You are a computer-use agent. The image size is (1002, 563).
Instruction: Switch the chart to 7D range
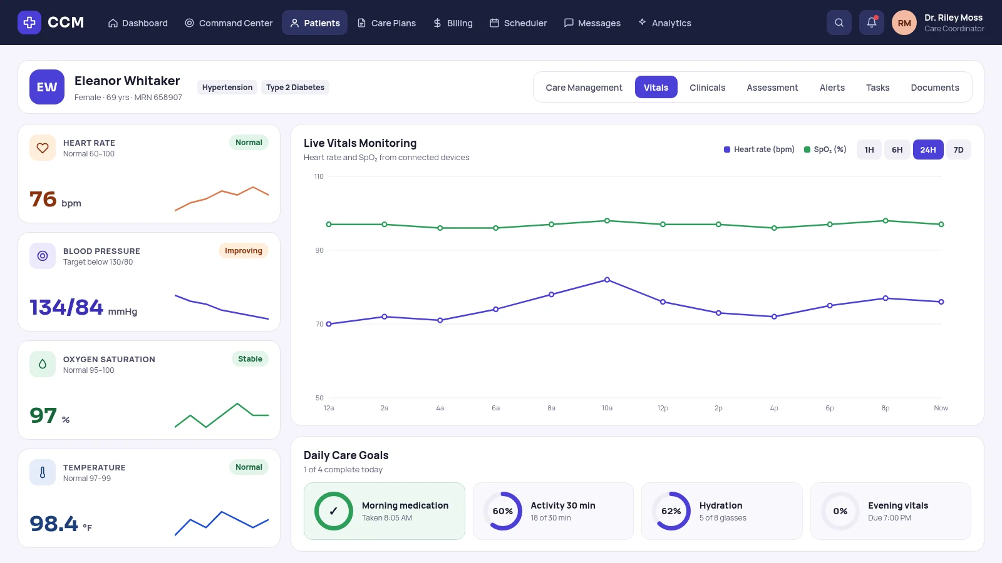[x=959, y=150]
